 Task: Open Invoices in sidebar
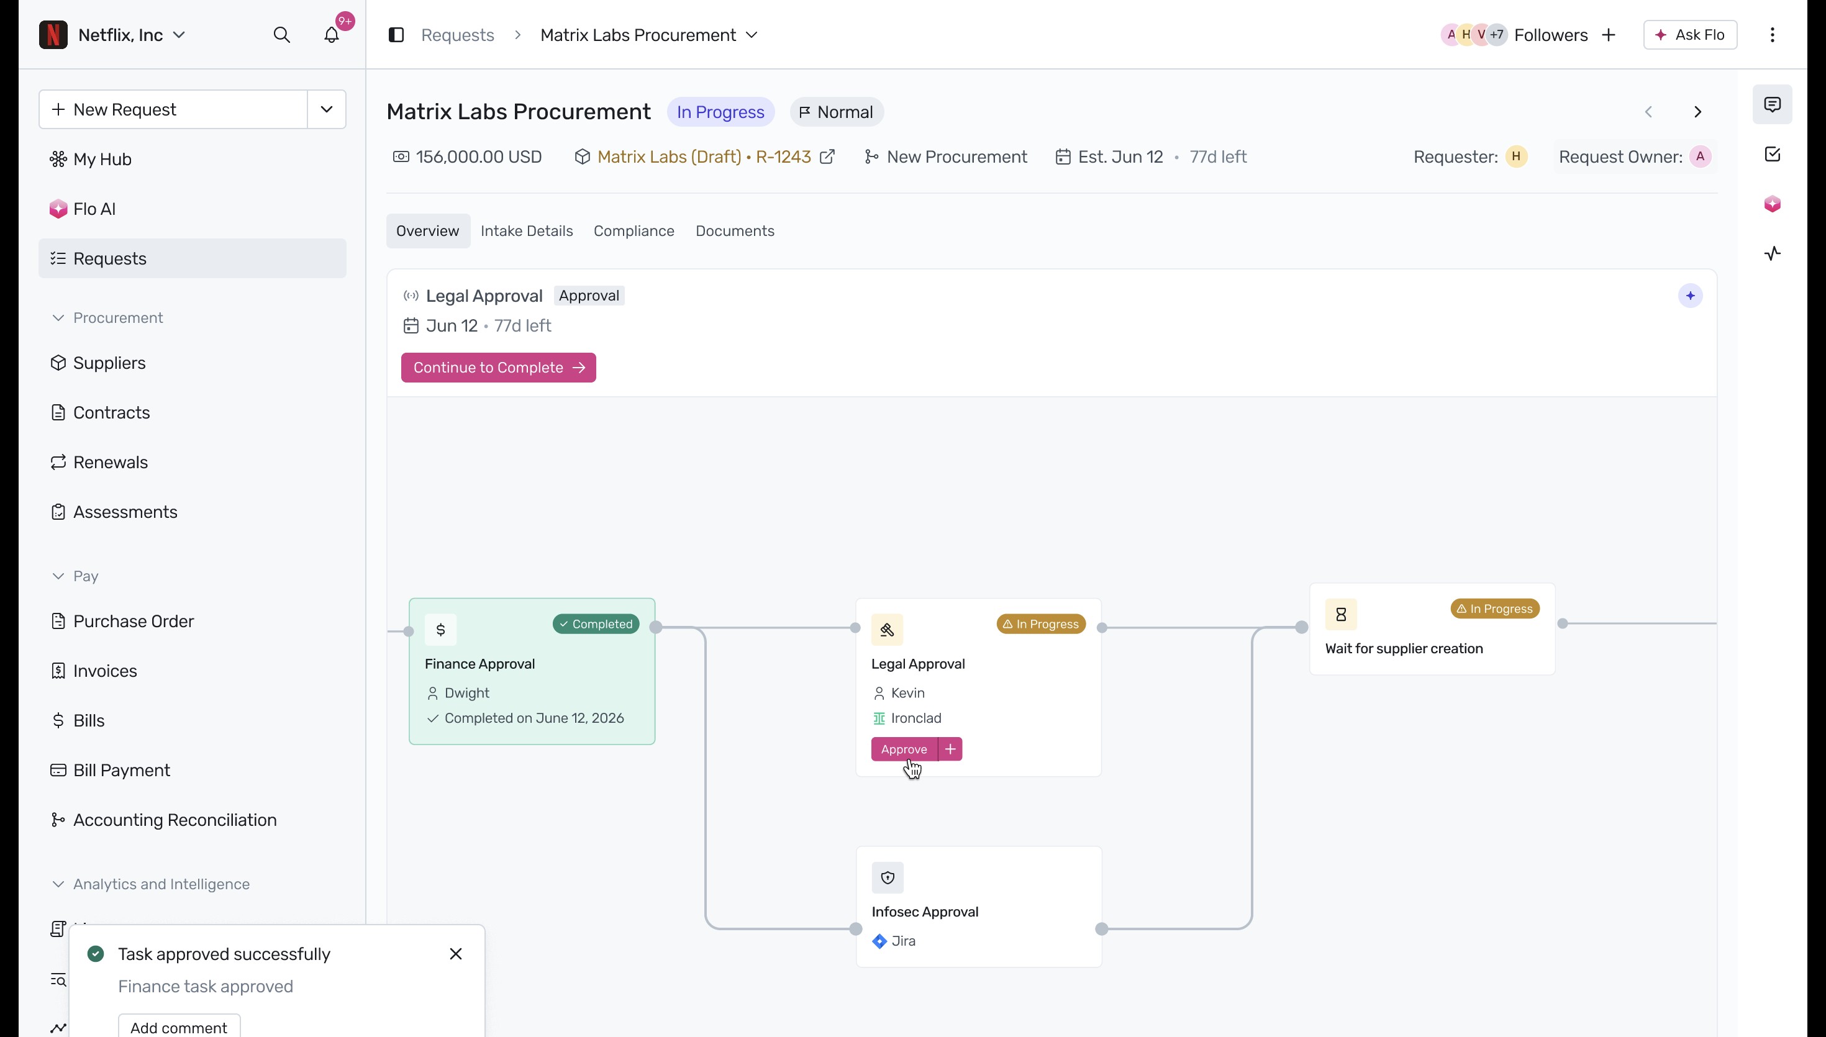click(x=193, y=671)
